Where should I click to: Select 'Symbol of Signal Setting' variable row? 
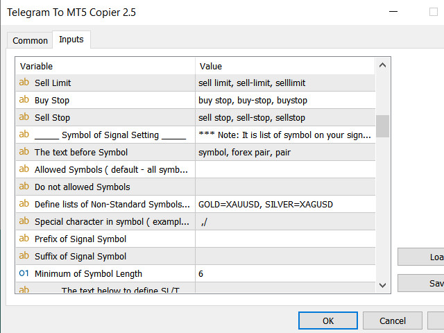[110, 135]
